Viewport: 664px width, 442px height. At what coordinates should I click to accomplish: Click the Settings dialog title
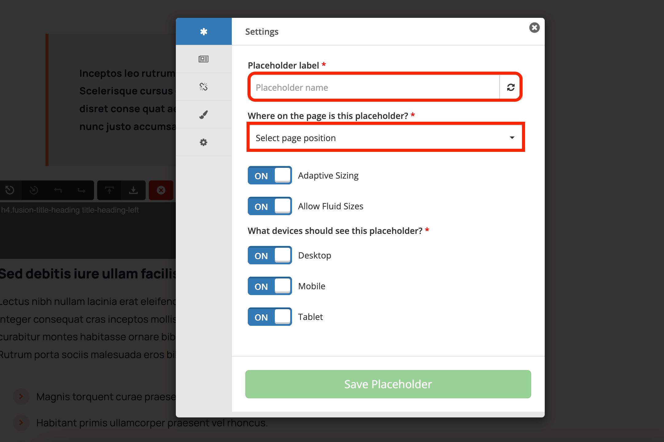point(262,32)
